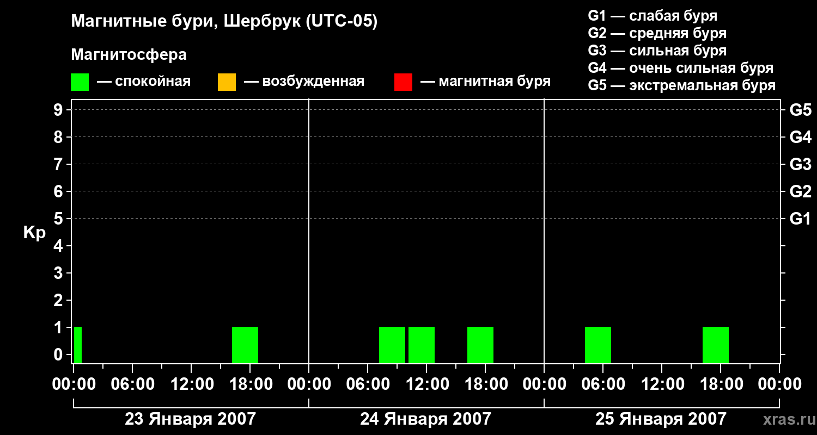Click the red 'магнитная буря' legend swatch

click(403, 82)
